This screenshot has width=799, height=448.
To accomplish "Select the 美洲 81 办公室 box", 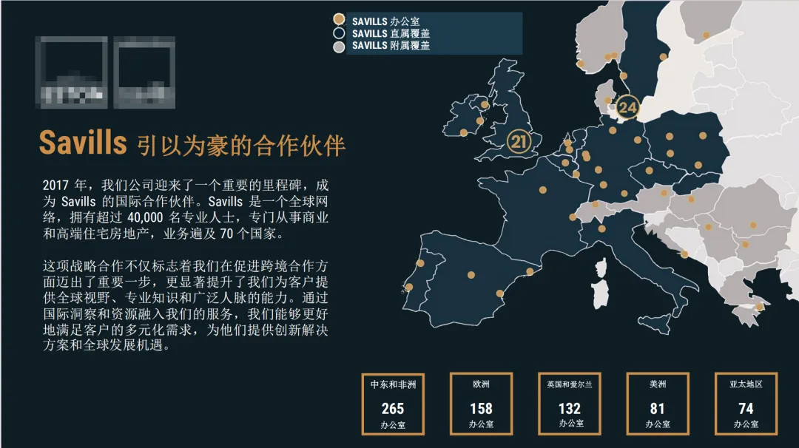I will coord(658,404).
